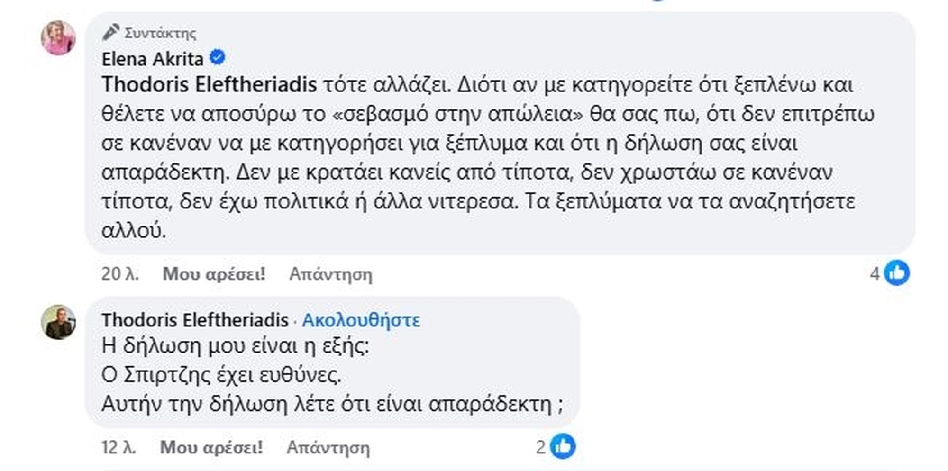Reply to Thodoris's comment via Απάντηση

pyautogui.click(x=328, y=447)
